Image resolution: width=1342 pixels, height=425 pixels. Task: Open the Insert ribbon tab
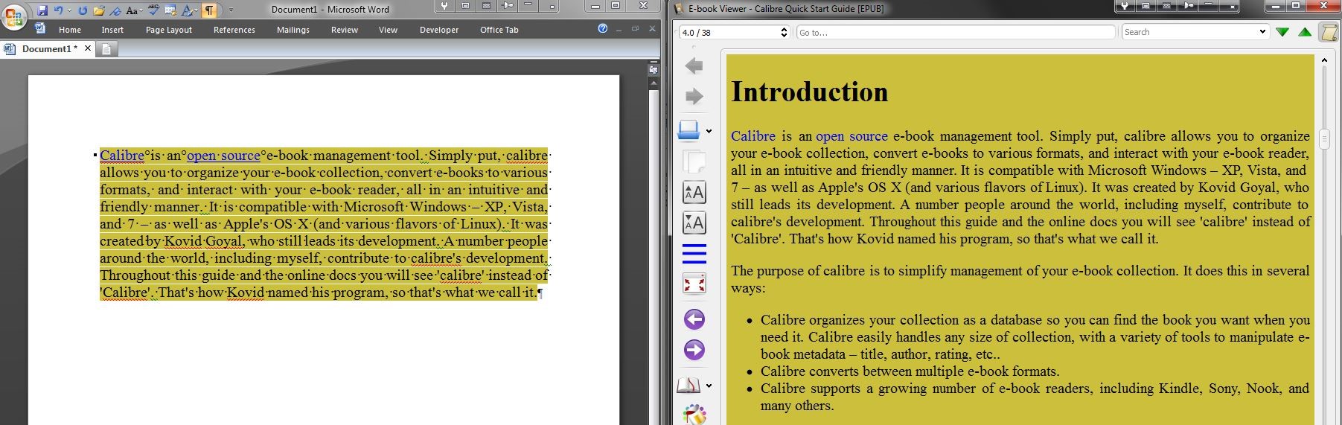[x=112, y=30]
